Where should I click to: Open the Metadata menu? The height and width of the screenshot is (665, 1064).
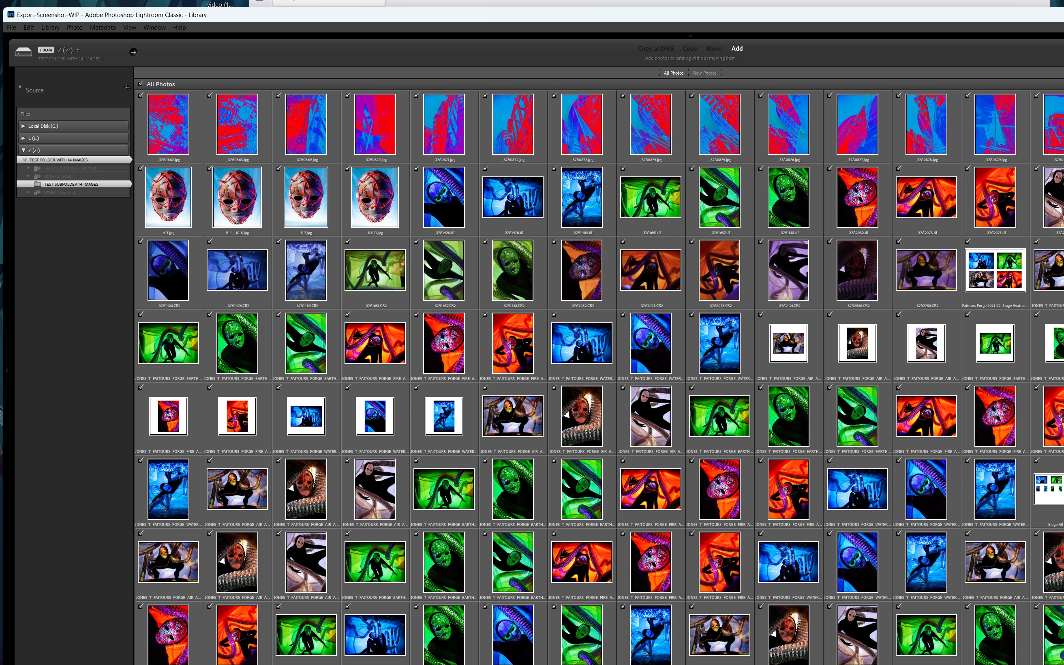tap(103, 27)
